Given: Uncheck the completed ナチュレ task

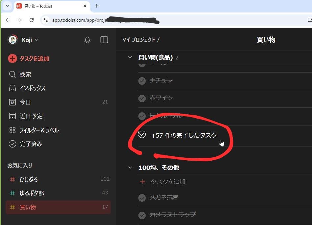Looking at the screenshot, I should pos(142,80).
